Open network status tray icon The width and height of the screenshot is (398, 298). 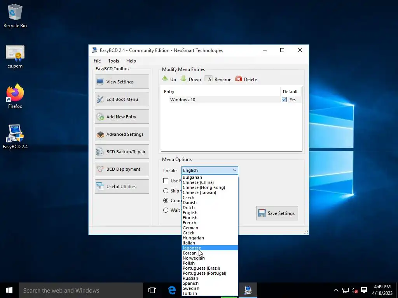point(345,290)
